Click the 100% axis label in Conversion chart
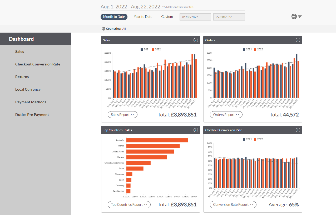 point(209,143)
